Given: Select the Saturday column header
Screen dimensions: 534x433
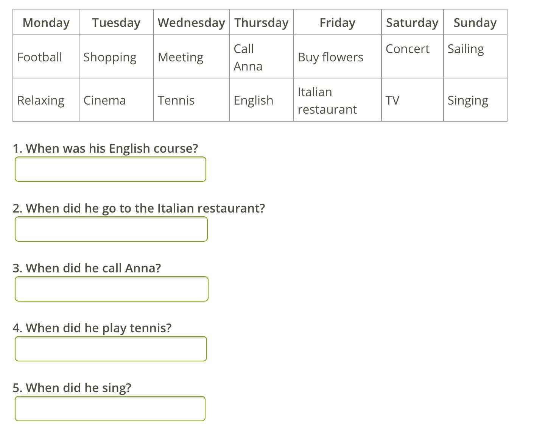Looking at the screenshot, I should click(x=413, y=22).
